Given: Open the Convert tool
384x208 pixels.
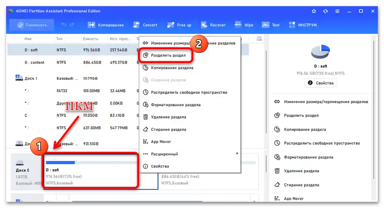Looking at the screenshot, I should (x=145, y=25).
